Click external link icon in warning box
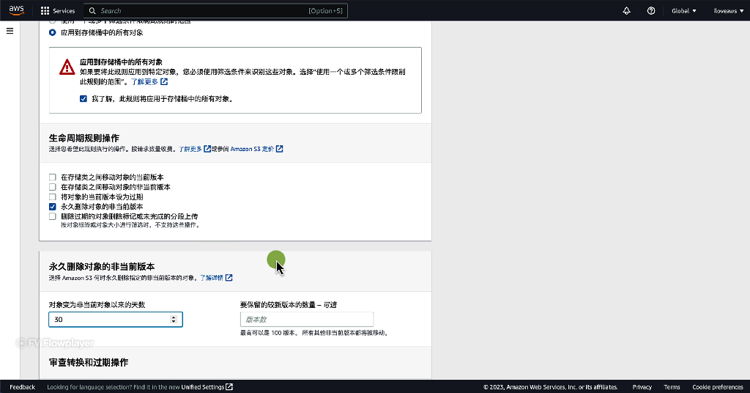Screen dimensions: 750x393 click(164, 82)
